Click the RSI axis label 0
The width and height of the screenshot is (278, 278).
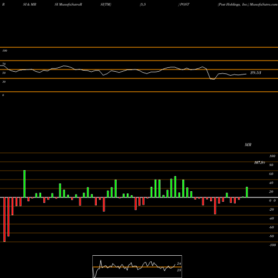click(3, 95)
